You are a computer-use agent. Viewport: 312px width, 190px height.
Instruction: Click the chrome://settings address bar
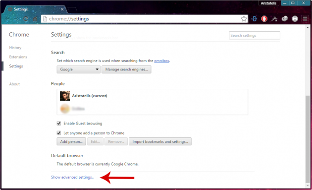point(144,19)
